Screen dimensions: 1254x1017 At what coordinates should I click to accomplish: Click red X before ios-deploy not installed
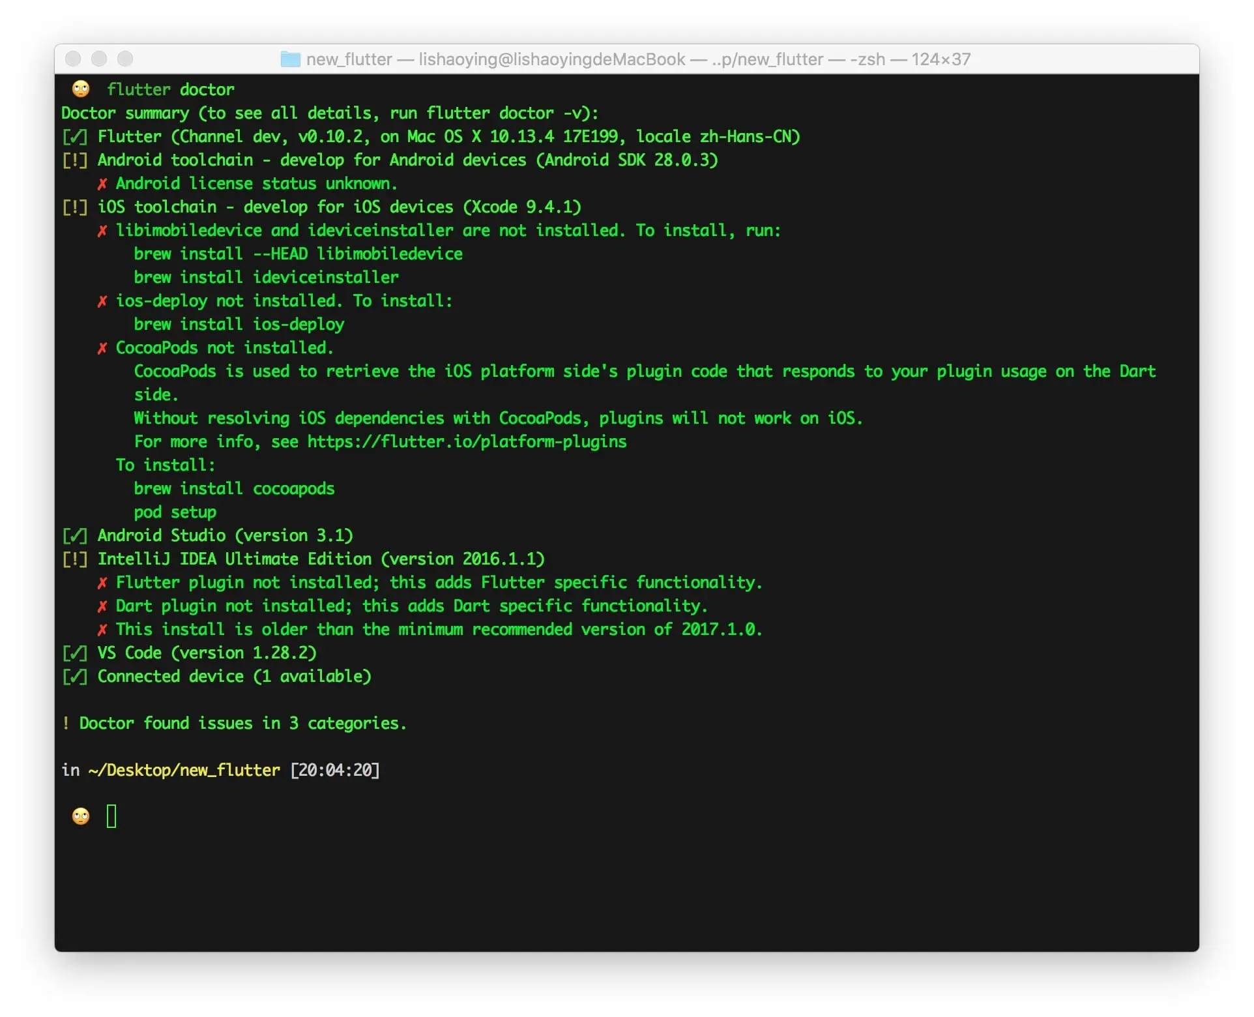[102, 301]
